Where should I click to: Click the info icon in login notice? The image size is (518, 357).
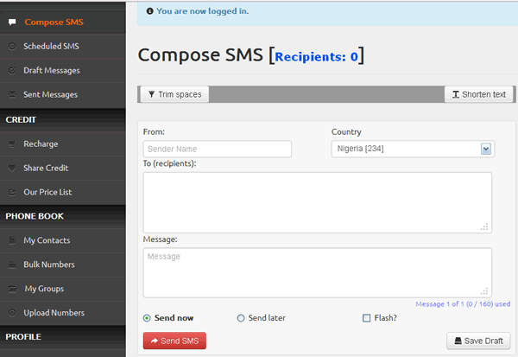[x=149, y=11]
